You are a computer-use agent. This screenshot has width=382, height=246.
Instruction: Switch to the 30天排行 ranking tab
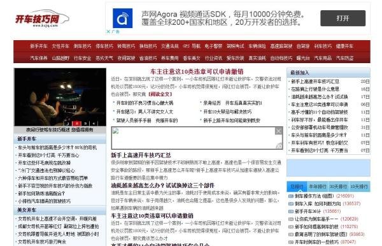339,187
